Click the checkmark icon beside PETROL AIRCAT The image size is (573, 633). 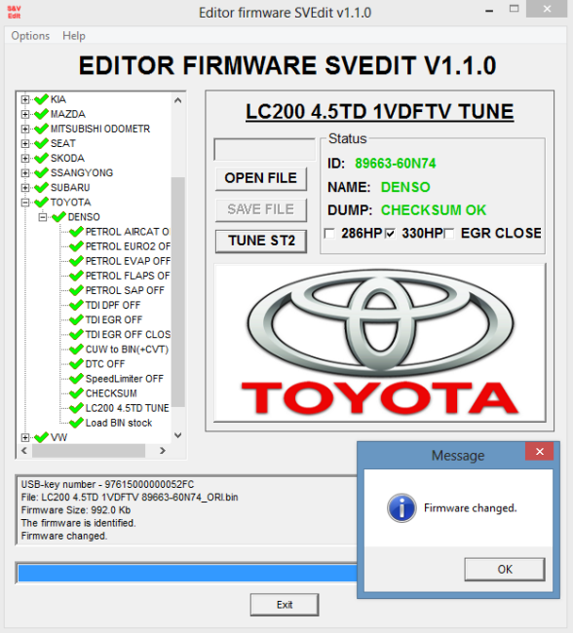click(x=76, y=232)
